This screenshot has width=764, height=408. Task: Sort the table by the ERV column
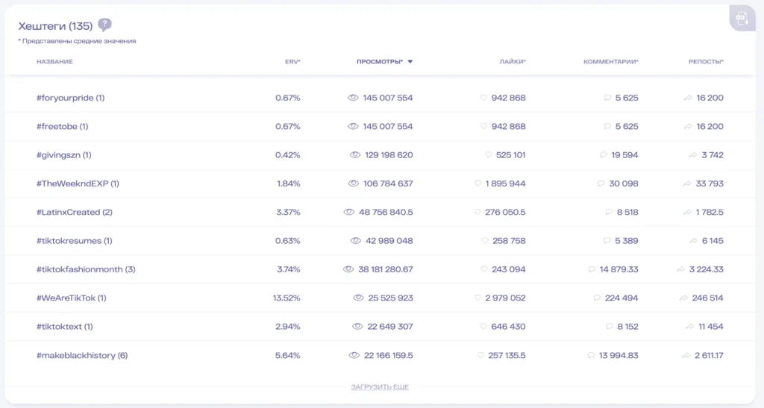tap(292, 62)
